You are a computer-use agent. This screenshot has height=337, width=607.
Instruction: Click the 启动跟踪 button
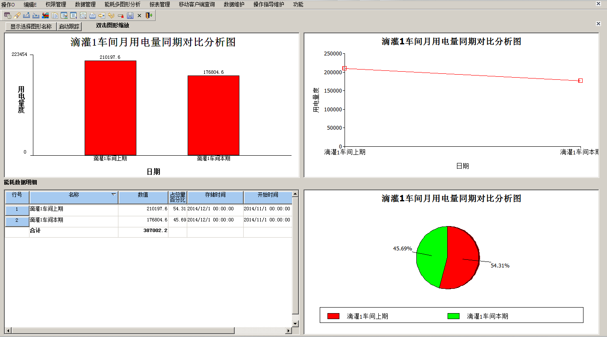(69, 26)
